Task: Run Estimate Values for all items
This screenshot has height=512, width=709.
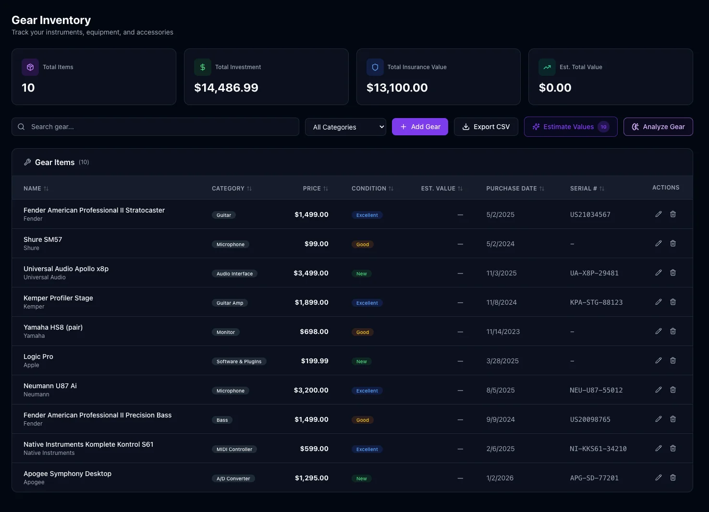Action: click(571, 127)
